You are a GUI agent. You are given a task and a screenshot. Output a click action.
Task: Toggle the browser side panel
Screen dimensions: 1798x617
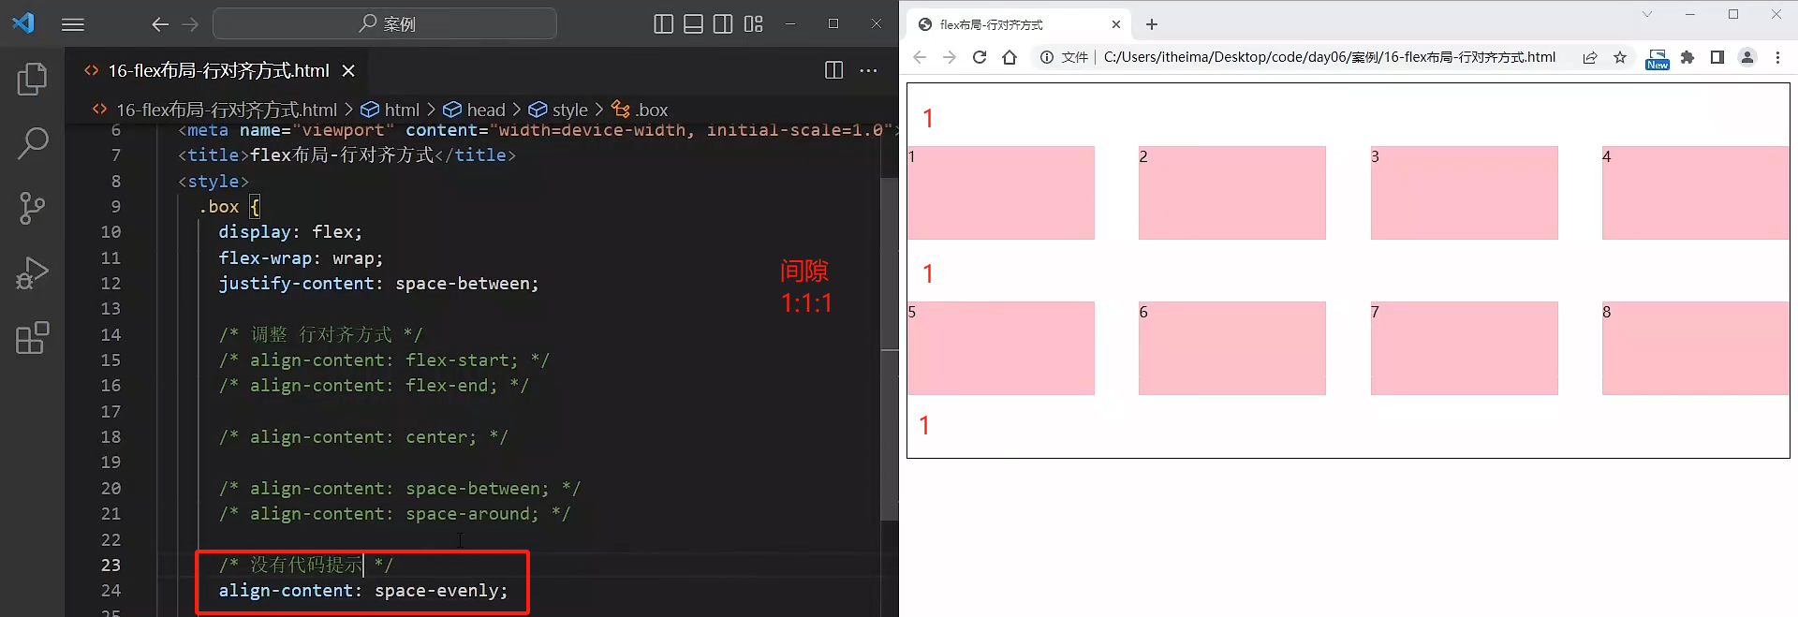tap(1717, 57)
